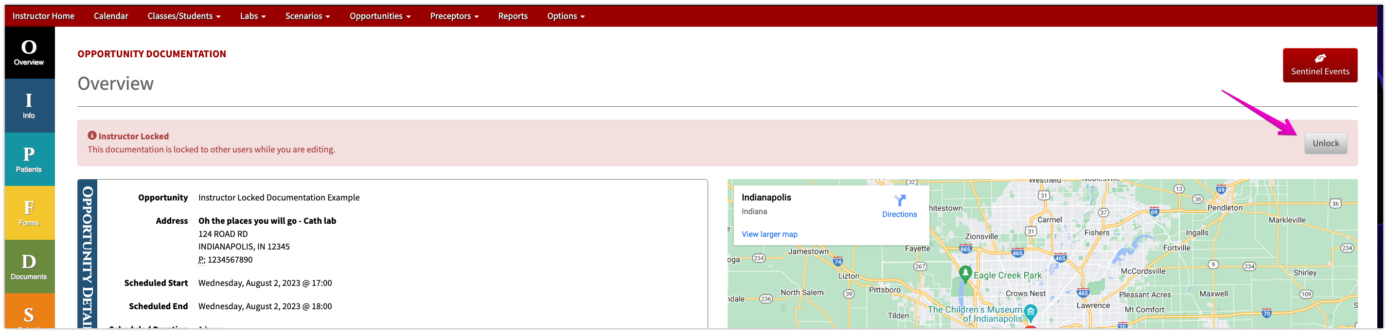Click the View larger map link

[769, 234]
